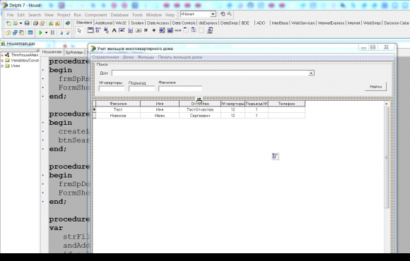Screen dimensions: 410x261
Task: Click the Pause program toolbar icon
Action: tap(52, 32)
